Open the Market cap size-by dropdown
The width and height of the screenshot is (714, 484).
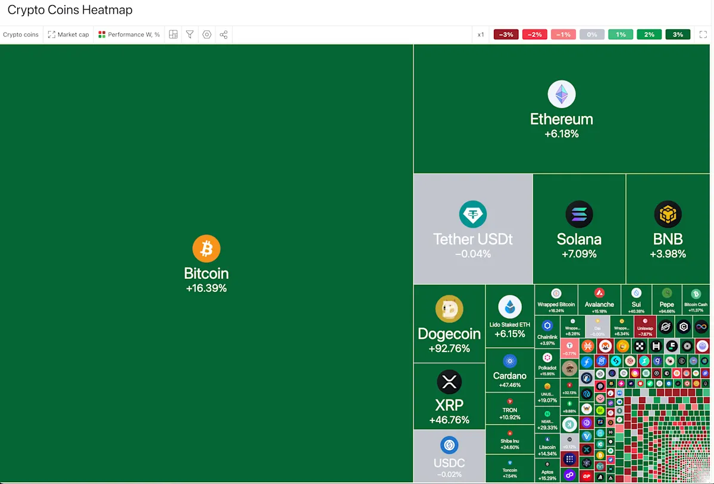click(x=68, y=34)
